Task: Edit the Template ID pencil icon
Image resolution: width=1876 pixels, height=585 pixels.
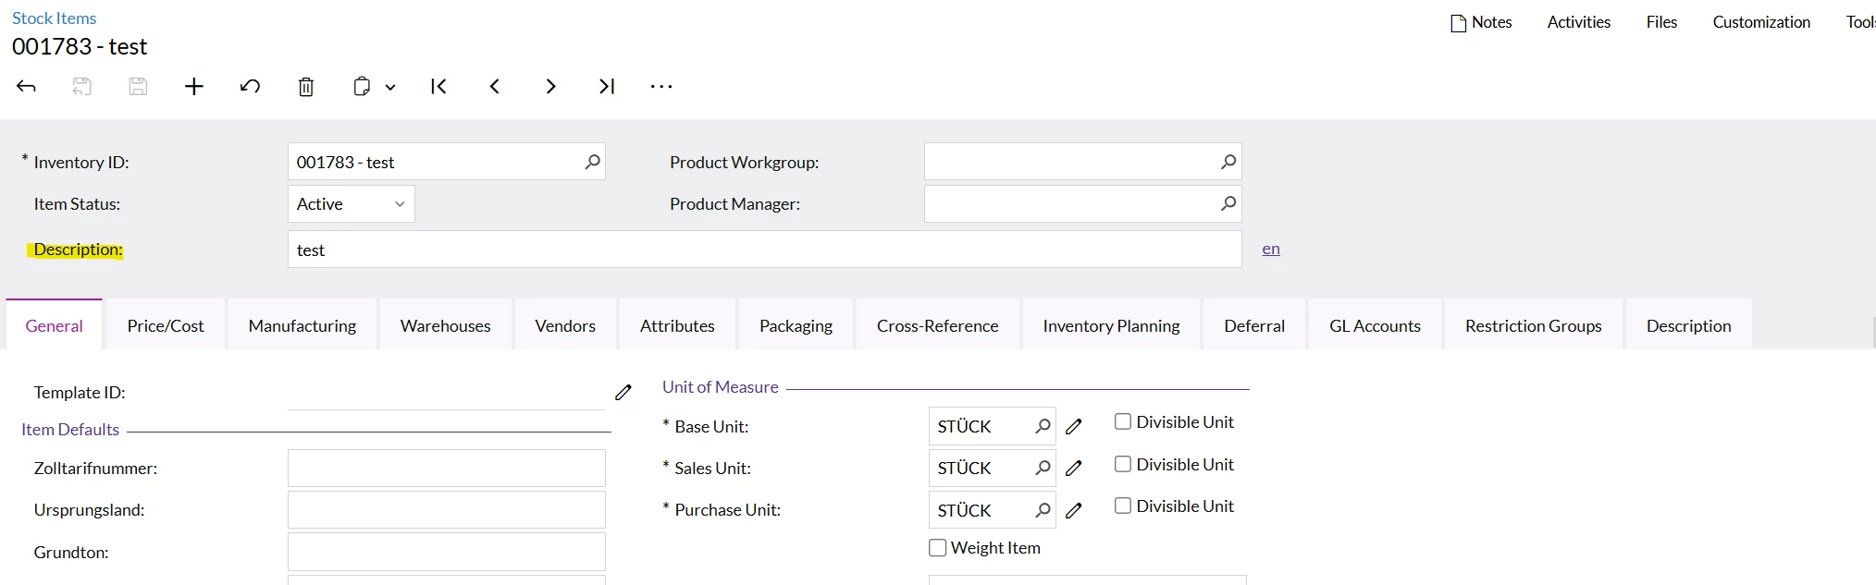Action: click(x=623, y=393)
